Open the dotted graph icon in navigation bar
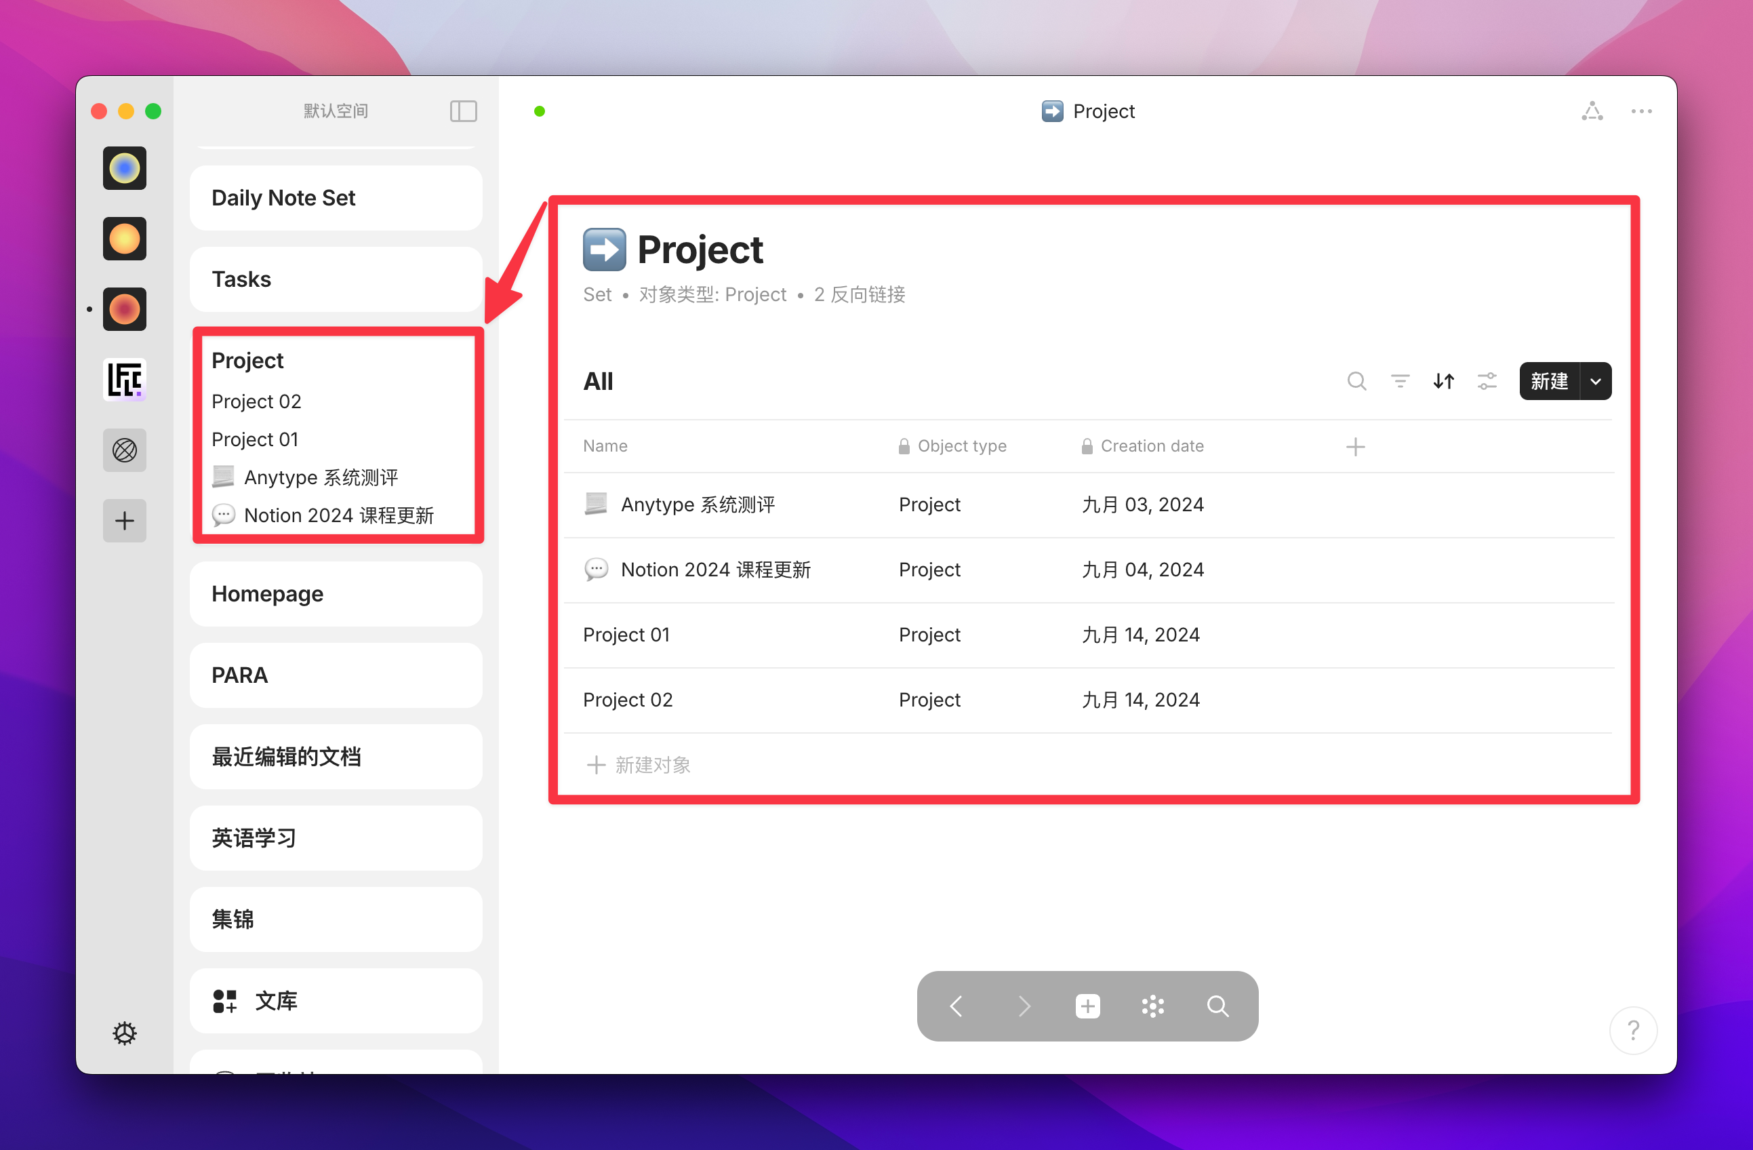The height and width of the screenshot is (1150, 1753). pos(1152,1006)
